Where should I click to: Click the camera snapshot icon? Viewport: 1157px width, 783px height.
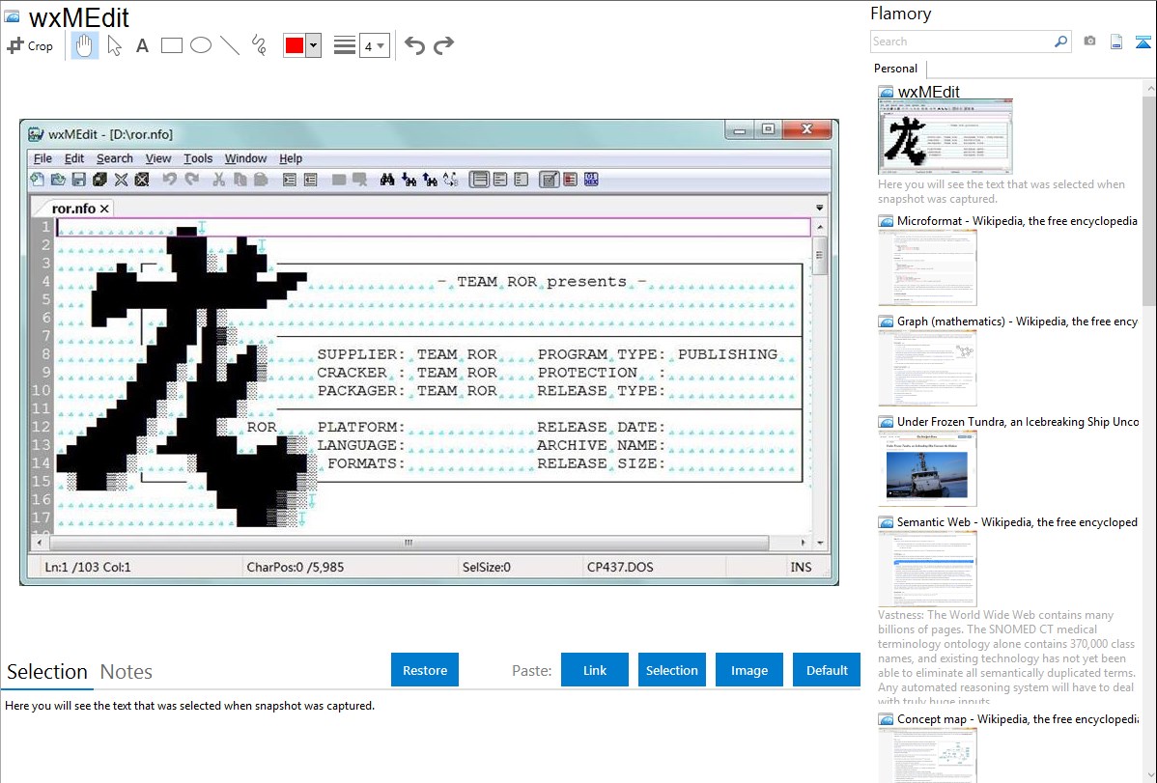tap(1089, 42)
